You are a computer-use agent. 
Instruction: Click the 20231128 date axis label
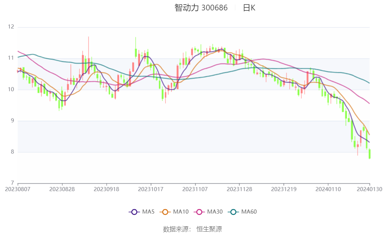[x=239, y=189]
